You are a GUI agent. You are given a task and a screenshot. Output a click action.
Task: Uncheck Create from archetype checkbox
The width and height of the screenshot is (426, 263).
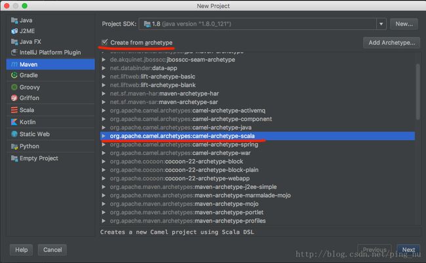[105, 43]
